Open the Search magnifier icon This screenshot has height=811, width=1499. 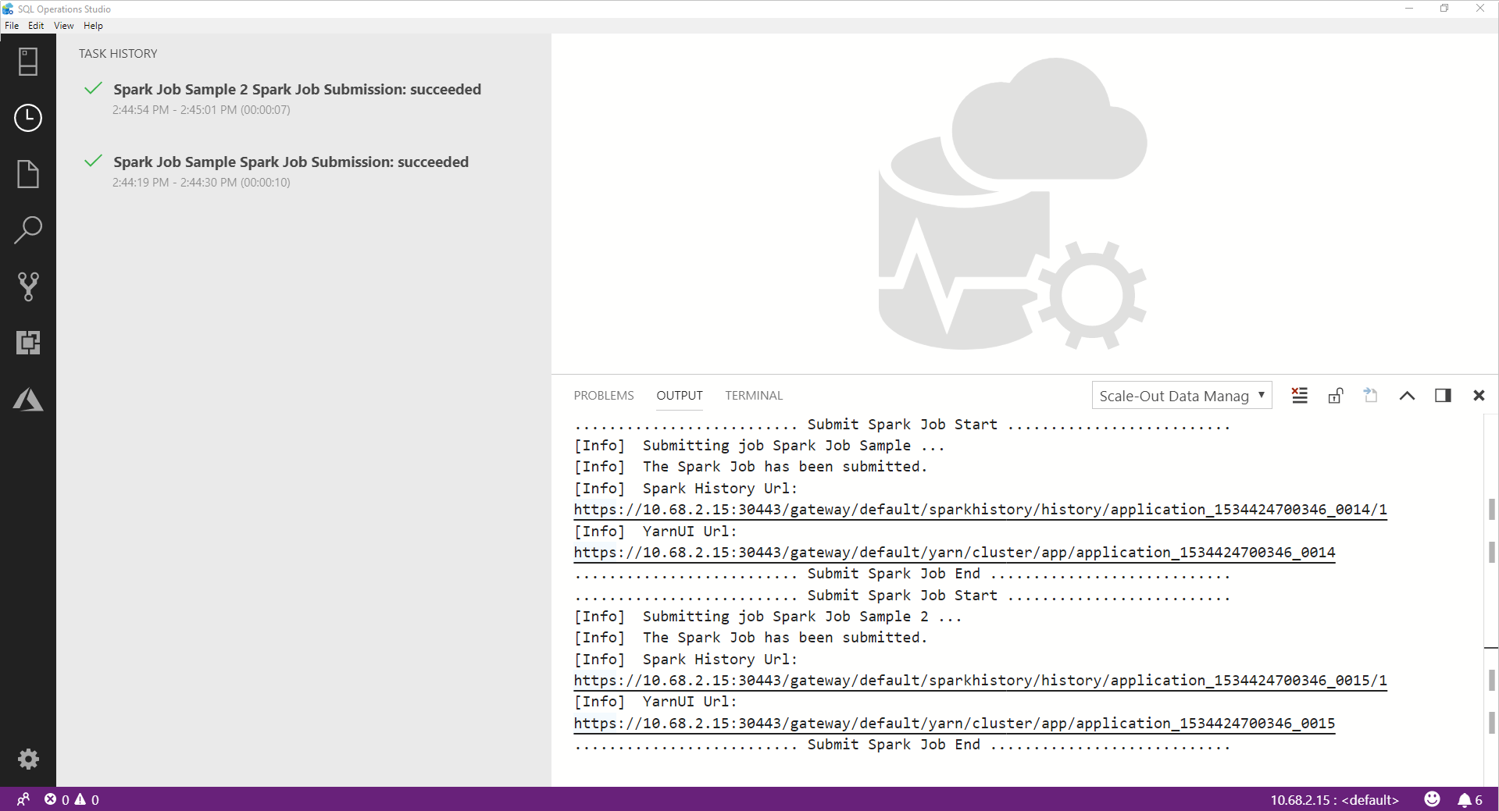point(28,230)
